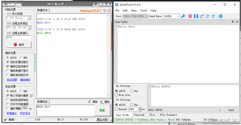Open the Help menu in SerialTool
Viewport: 241px width, 125px height.
153,10
